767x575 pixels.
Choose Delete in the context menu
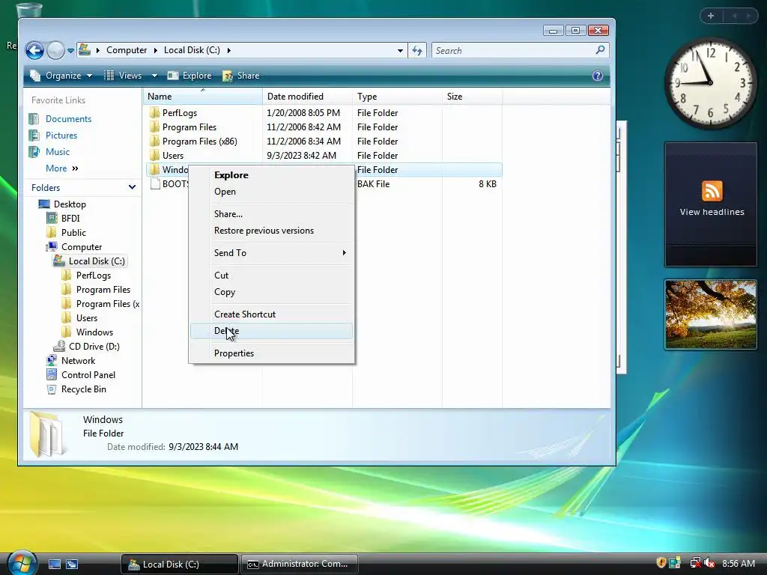(271, 331)
